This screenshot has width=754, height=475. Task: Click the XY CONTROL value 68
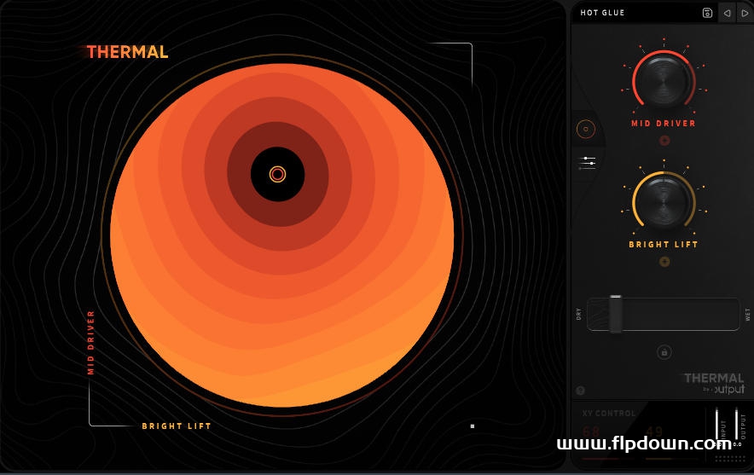pyautogui.click(x=591, y=432)
